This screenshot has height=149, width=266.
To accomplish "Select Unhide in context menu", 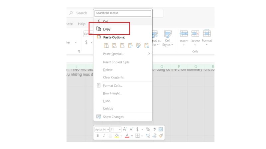I will (x=108, y=109).
